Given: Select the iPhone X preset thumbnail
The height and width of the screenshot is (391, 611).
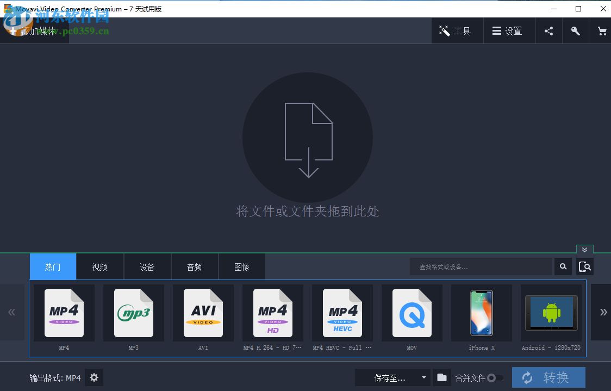Looking at the screenshot, I should [481, 313].
